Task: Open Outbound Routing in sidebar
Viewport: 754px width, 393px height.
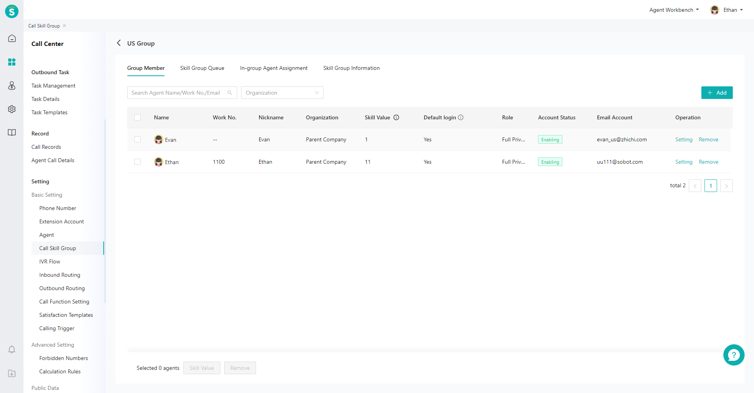Action: 62,288
